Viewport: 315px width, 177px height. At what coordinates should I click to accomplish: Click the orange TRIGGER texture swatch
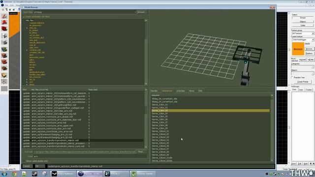(298, 49)
